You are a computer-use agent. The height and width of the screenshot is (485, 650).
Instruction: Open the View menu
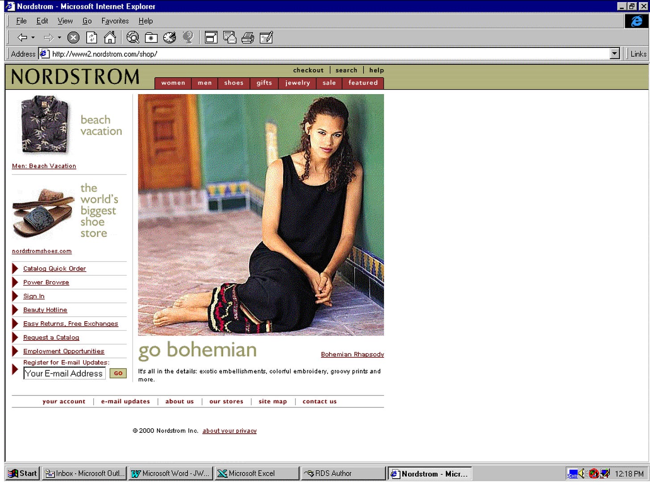pyautogui.click(x=65, y=21)
